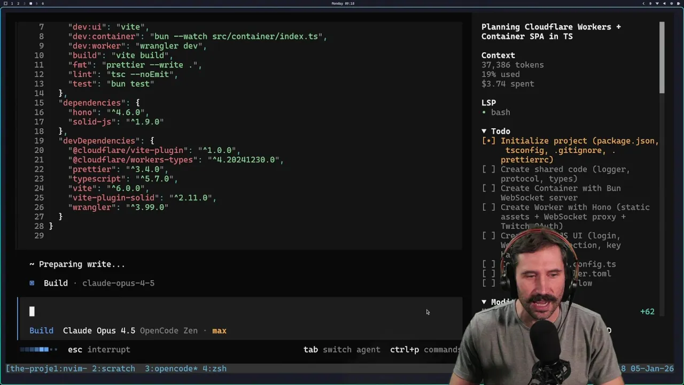Click the 19% used value
This screenshot has height=385, width=684.
(500, 74)
